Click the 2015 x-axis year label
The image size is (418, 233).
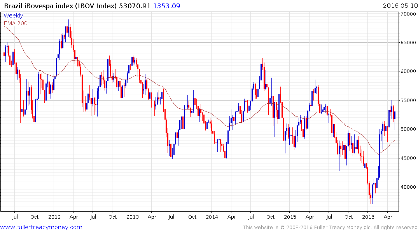click(x=290, y=217)
